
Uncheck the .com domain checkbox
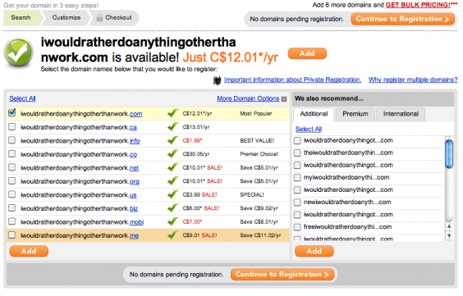pos(12,113)
